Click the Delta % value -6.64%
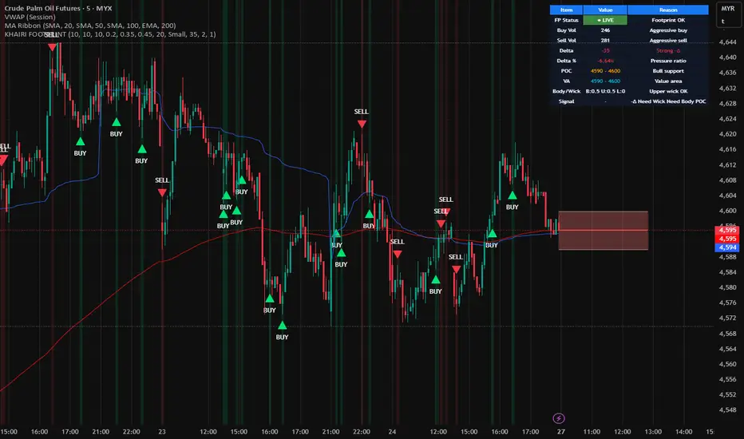Screen dimensions: 744x439 tap(605, 61)
